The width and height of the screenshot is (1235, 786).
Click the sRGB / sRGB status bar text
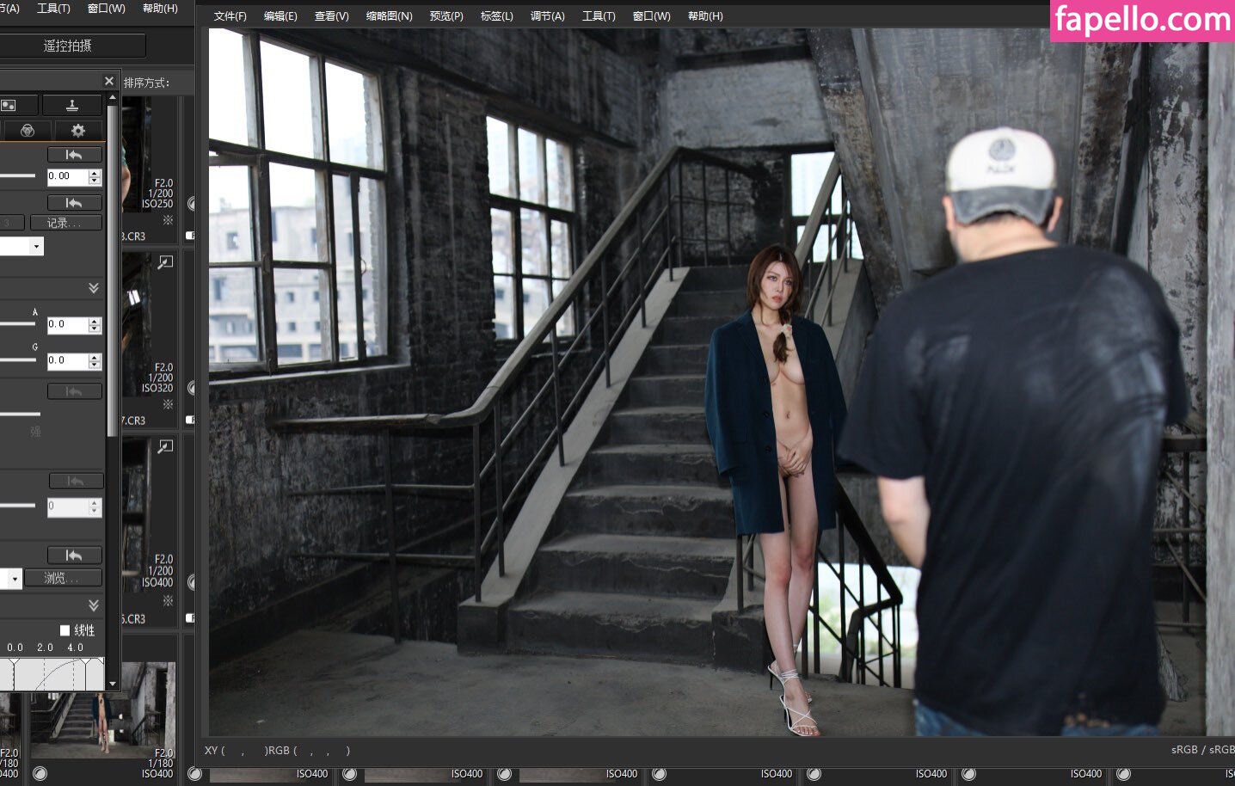pos(1202,750)
